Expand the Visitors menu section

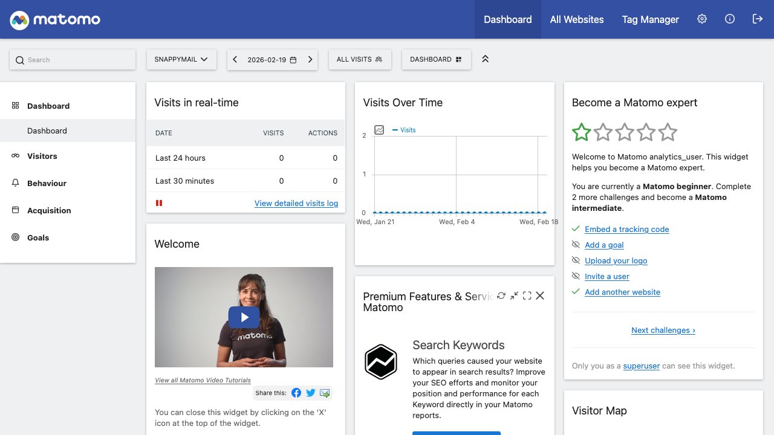click(x=42, y=156)
